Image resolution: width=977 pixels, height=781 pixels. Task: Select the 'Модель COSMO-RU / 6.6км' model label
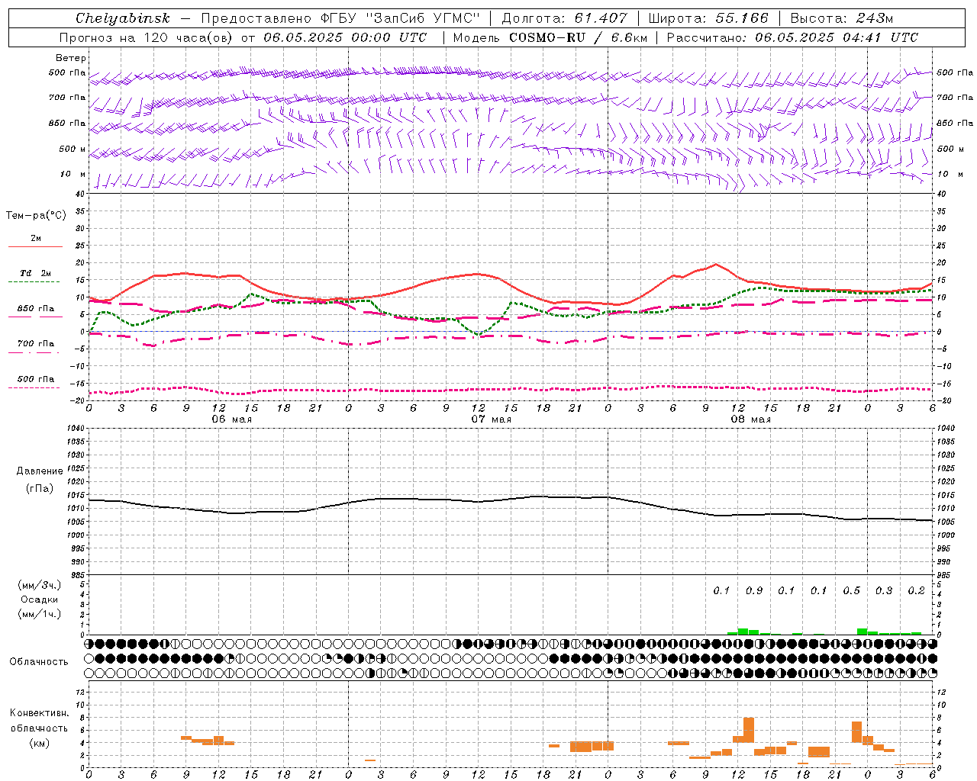point(550,37)
